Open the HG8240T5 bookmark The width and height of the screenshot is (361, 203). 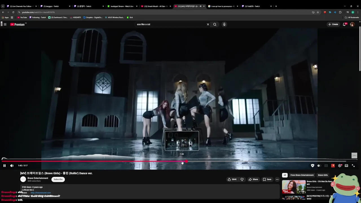click(75, 17)
